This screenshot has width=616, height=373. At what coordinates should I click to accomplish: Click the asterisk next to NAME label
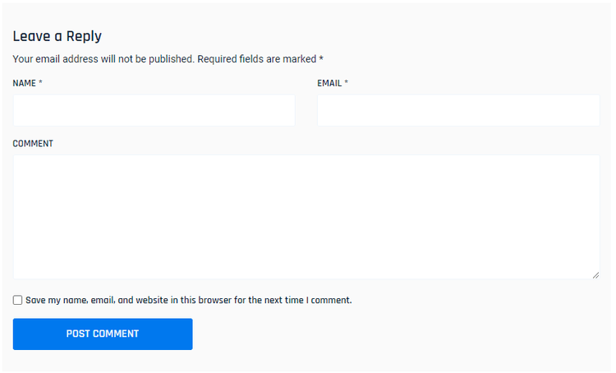click(41, 83)
